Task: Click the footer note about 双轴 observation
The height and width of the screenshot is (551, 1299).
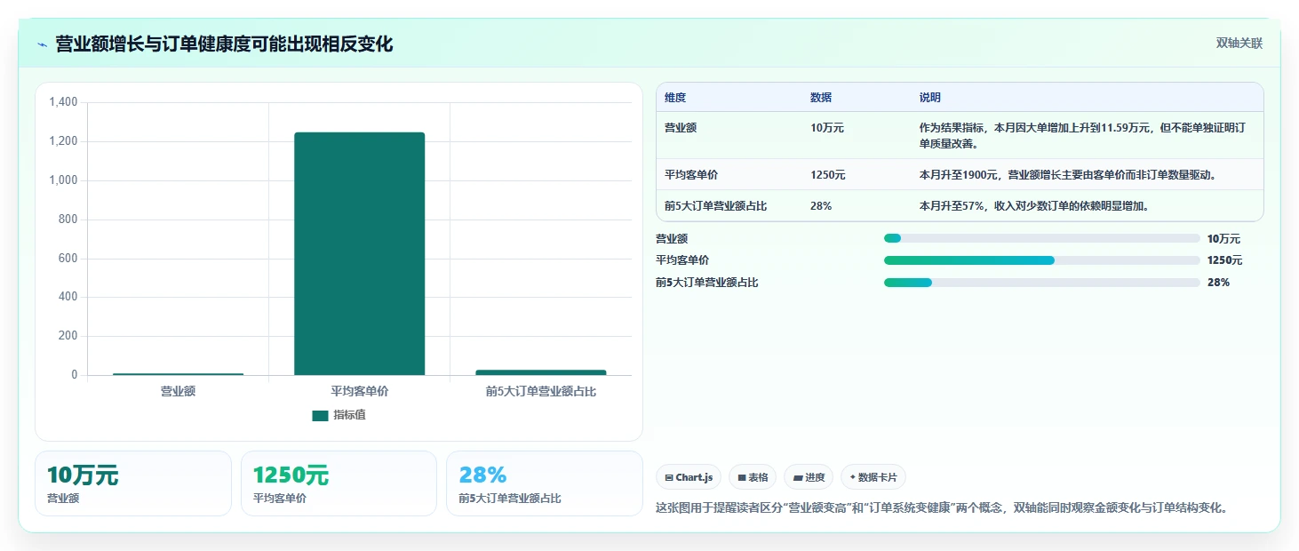Action: pos(942,508)
